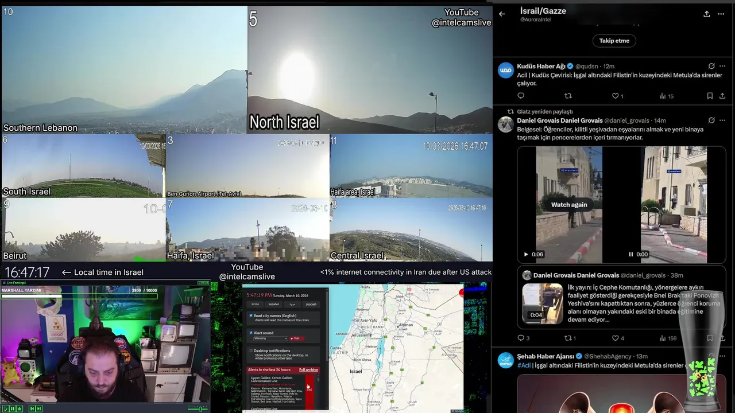Open quoted post video thumbnail 0:04
This screenshot has width=735, height=413.
(x=543, y=303)
